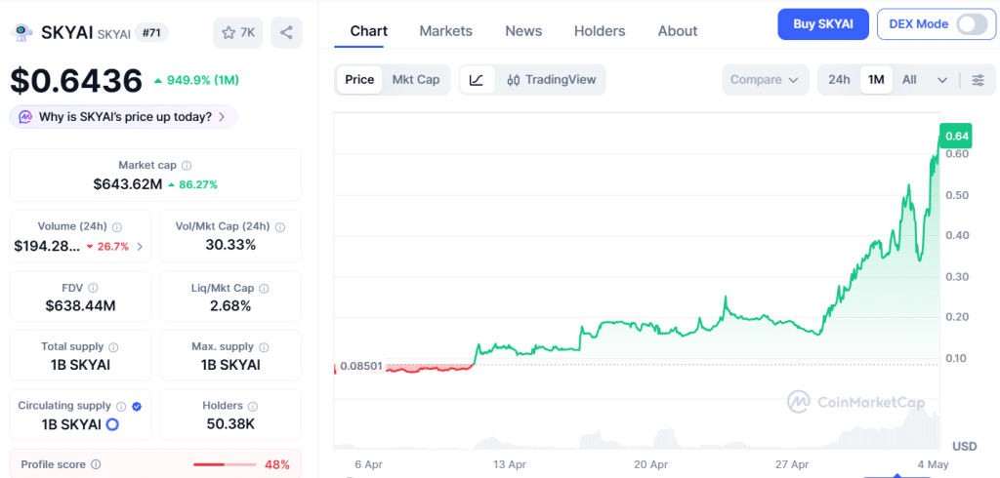Open the About tab
This screenshot has height=478, width=1000.
tap(678, 30)
